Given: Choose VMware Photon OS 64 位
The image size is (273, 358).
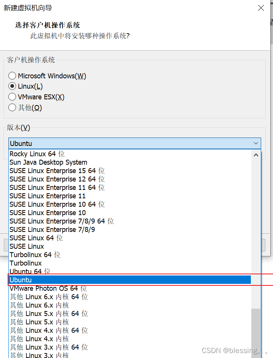Looking at the screenshot, I should coord(130,288).
